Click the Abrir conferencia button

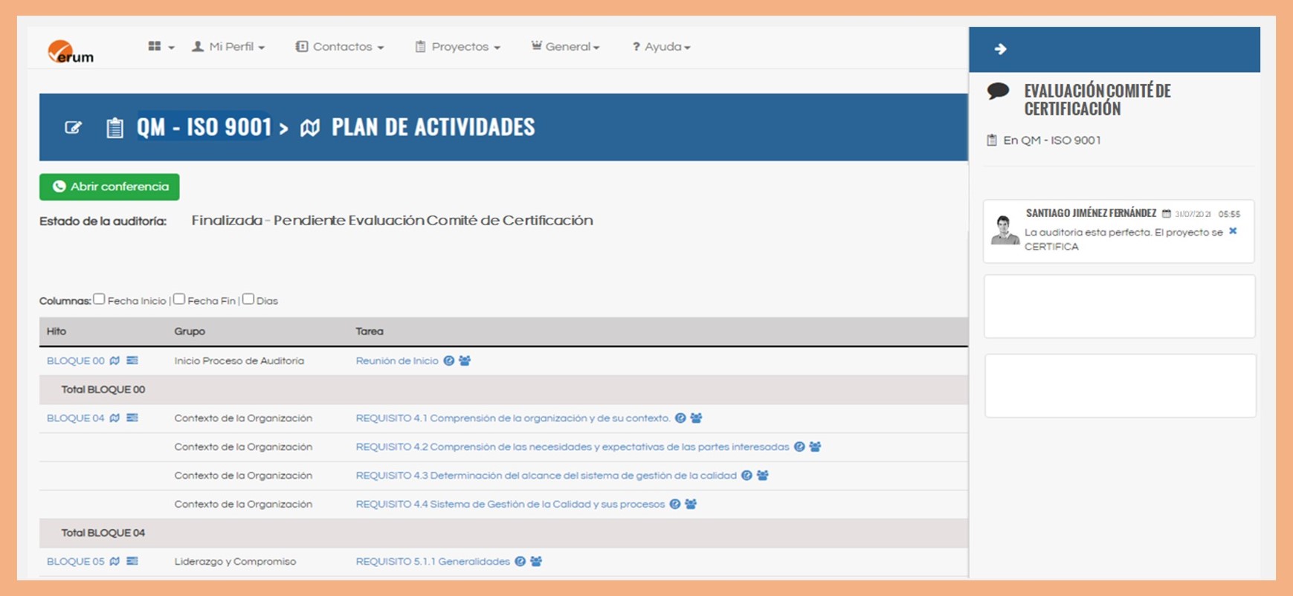[x=109, y=187]
